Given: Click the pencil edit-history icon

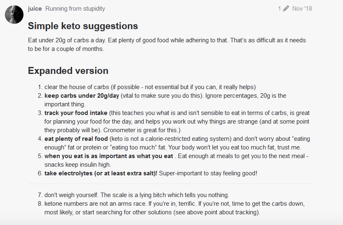Looking at the screenshot, I should 286,9.
